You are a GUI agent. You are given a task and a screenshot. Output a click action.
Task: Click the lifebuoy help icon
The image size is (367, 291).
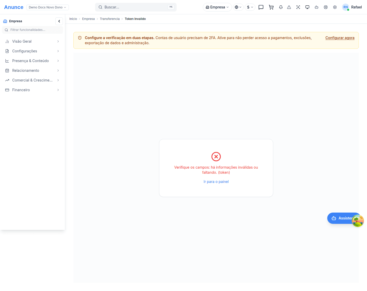326,7
